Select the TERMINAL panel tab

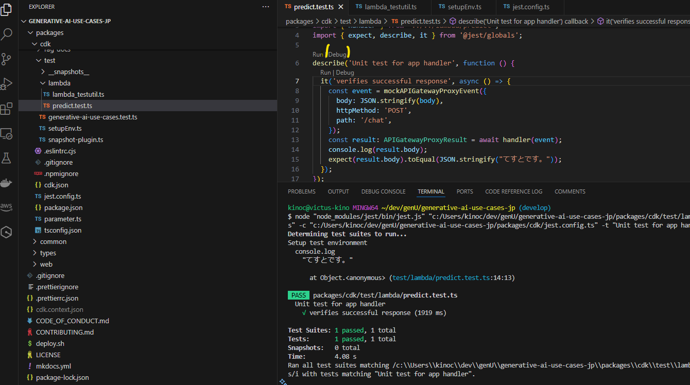(431, 191)
